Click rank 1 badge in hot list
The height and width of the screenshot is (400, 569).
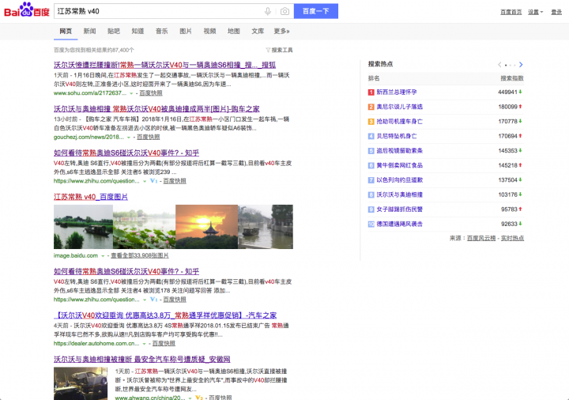371,92
